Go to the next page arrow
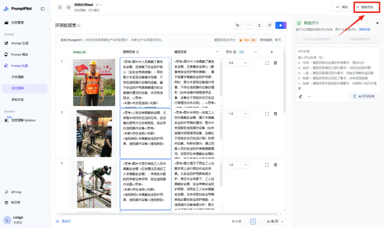 tap(260, 222)
